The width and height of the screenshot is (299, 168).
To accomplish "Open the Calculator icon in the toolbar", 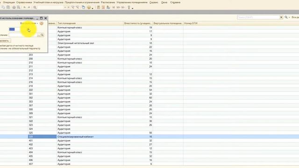I will [x=99, y=7].
